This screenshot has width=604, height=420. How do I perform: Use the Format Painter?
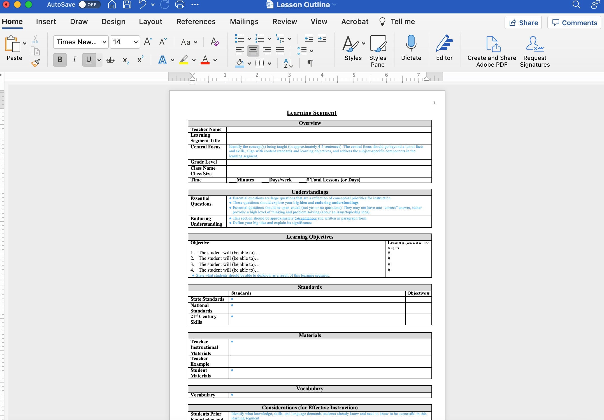(36, 63)
